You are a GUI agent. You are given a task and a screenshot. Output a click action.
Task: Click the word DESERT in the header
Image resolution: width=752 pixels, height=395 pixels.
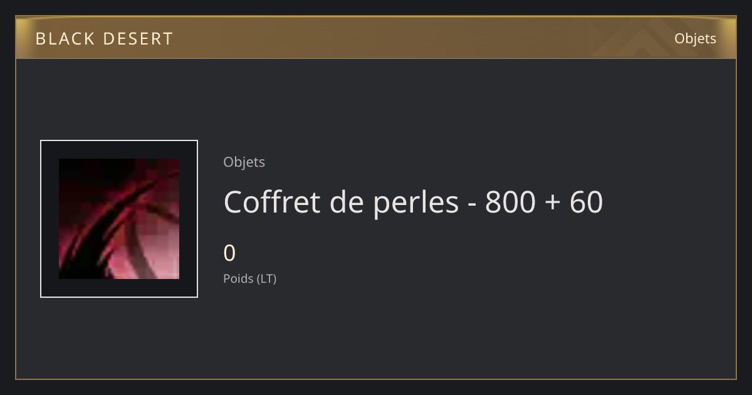(129, 39)
